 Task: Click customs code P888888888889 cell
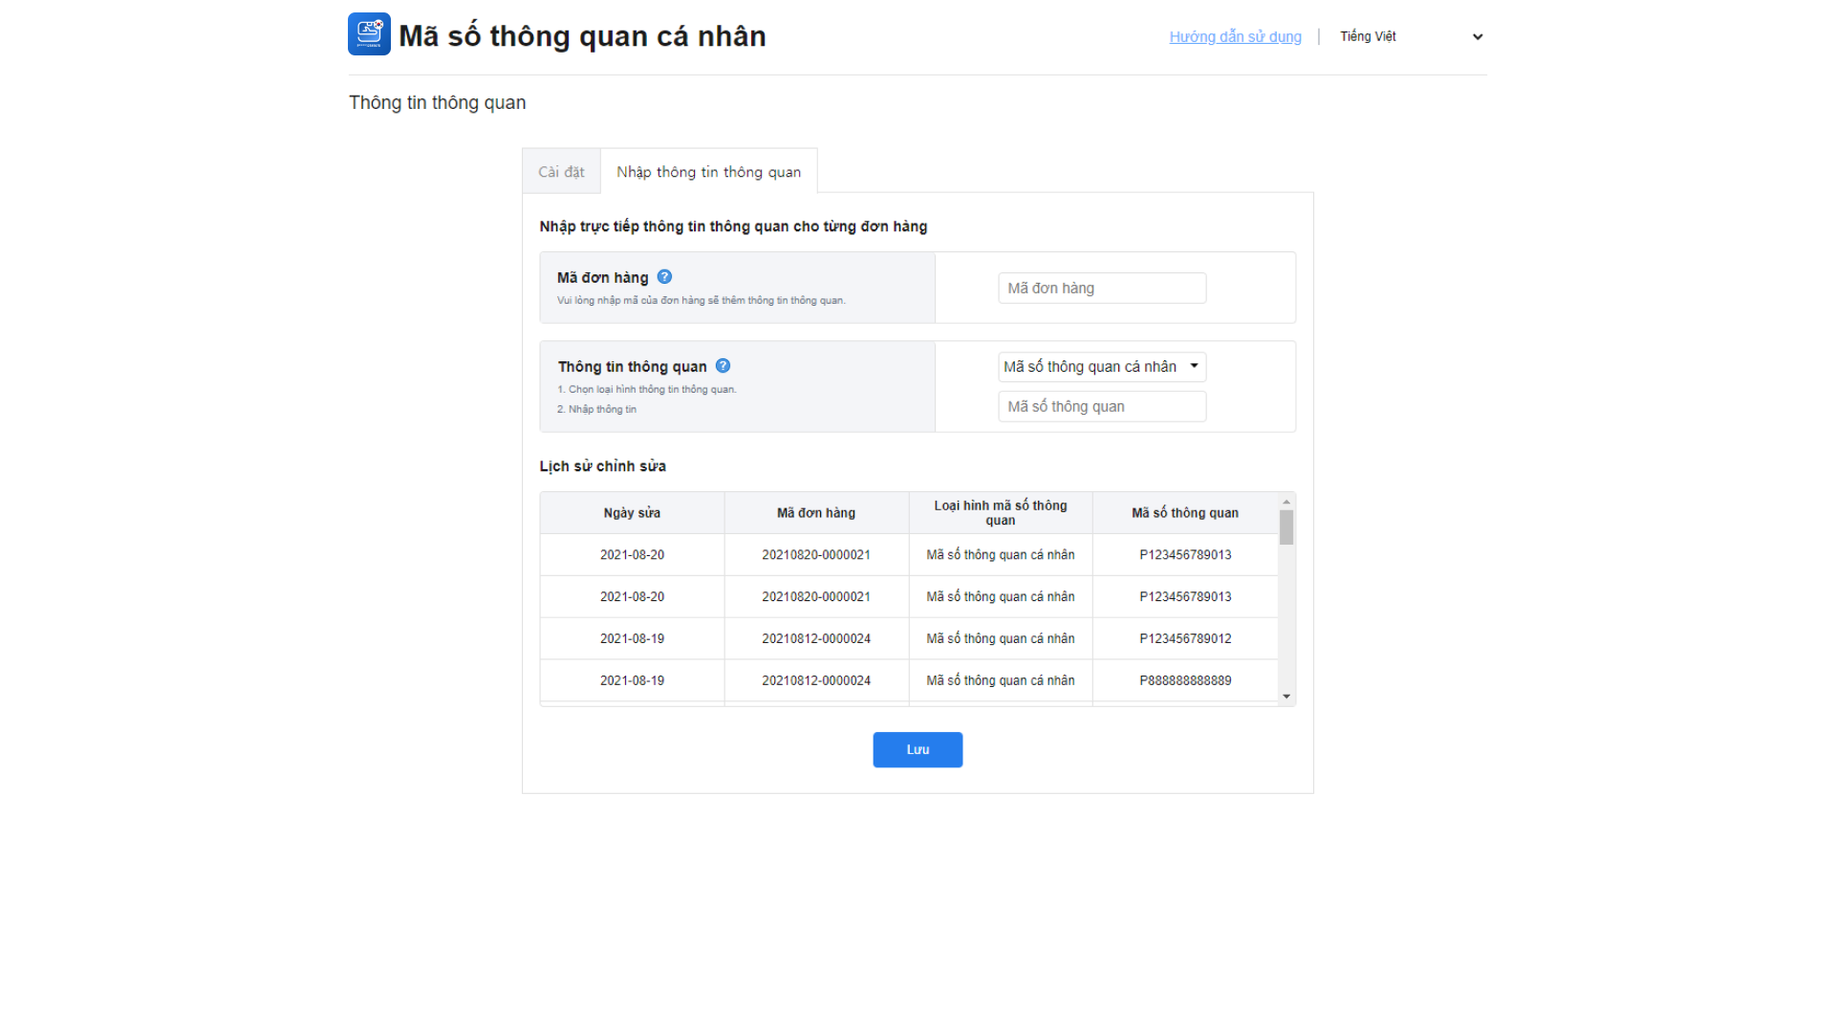pos(1184,680)
